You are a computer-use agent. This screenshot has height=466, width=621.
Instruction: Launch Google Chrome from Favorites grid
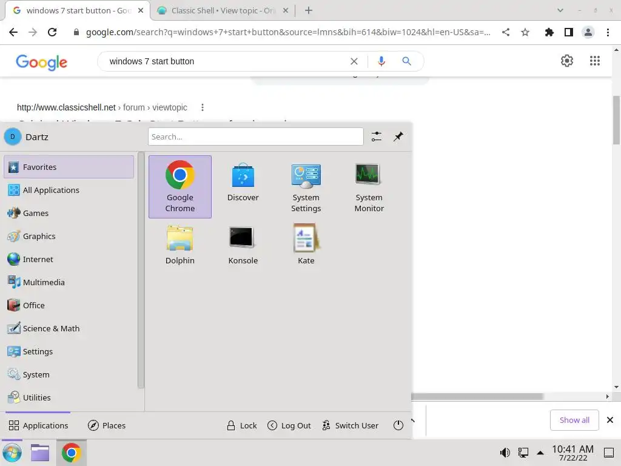click(180, 187)
